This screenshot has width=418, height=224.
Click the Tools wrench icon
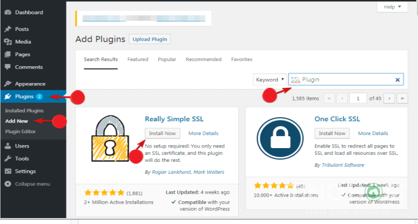coord(8,158)
